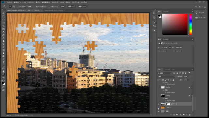The height and width of the screenshot is (118, 209).
Task: Show the シャドウ layer visibility
Action: point(159,96)
